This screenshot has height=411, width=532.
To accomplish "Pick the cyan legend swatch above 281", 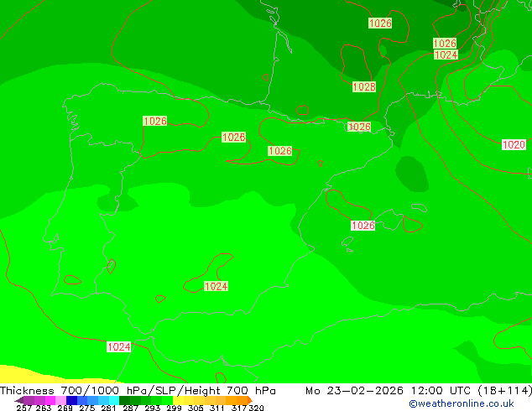I will [114, 400].
